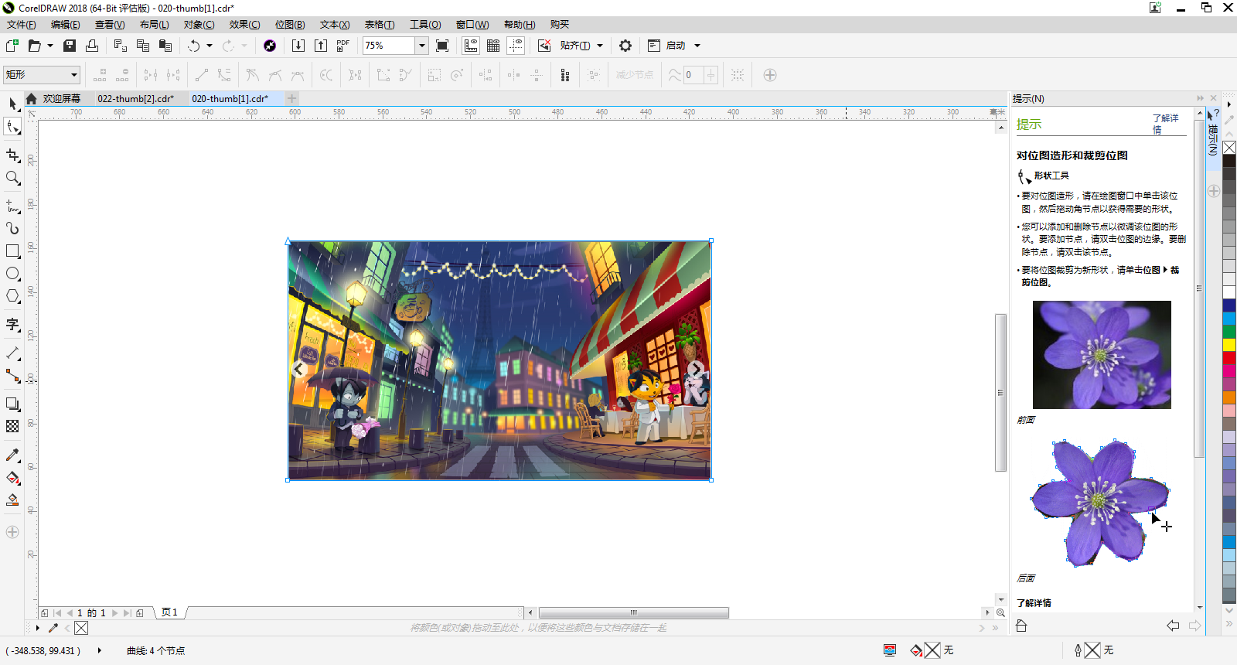Screen dimensions: 1237x665
Task: Click the hints panel home icon
Action: [x=1021, y=626]
